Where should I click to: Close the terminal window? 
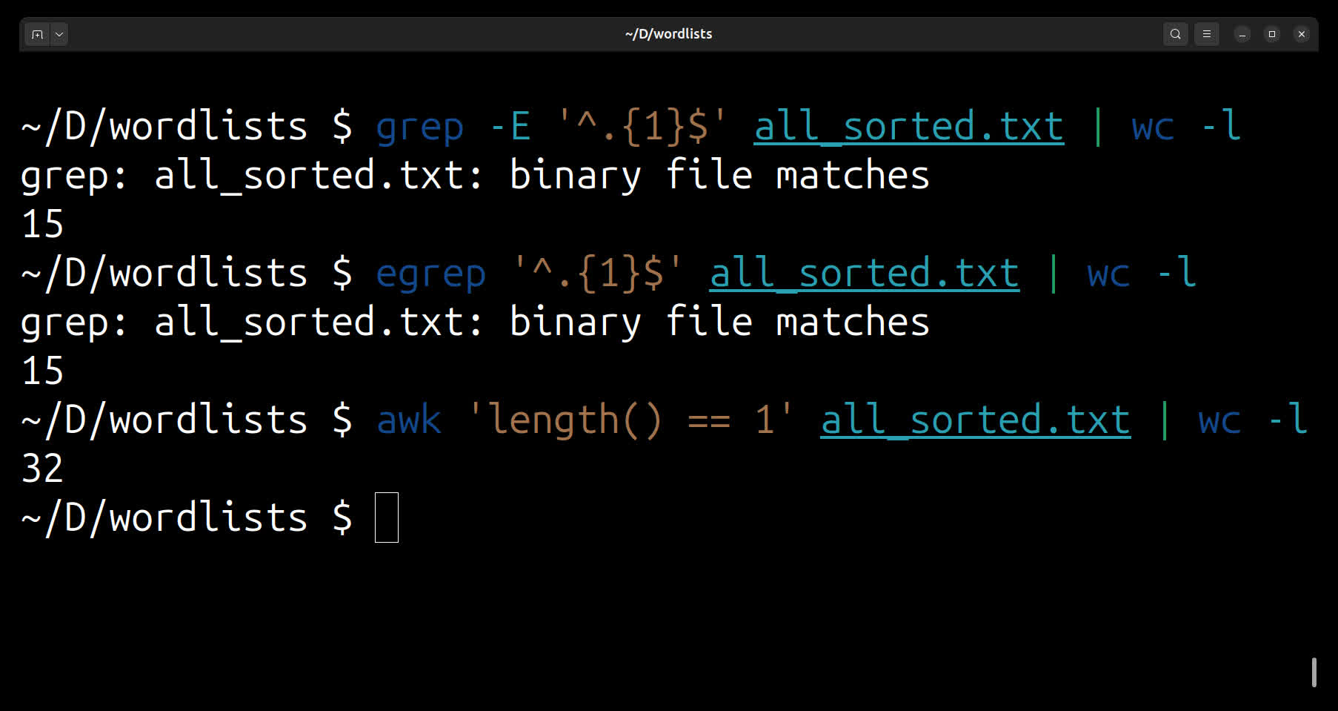coord(1301,34)
